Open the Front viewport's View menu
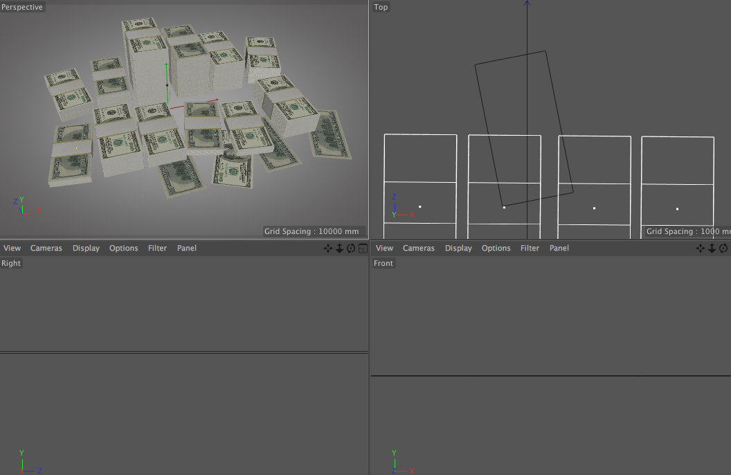 tap(385, 248)
